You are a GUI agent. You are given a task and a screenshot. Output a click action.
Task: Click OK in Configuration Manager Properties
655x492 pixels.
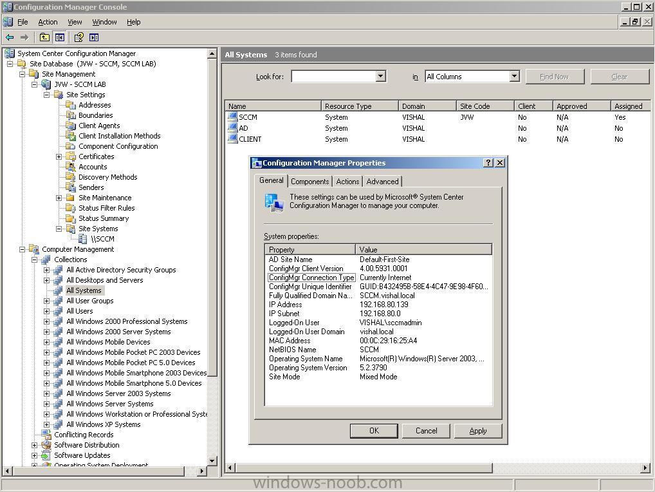point(374,431)
